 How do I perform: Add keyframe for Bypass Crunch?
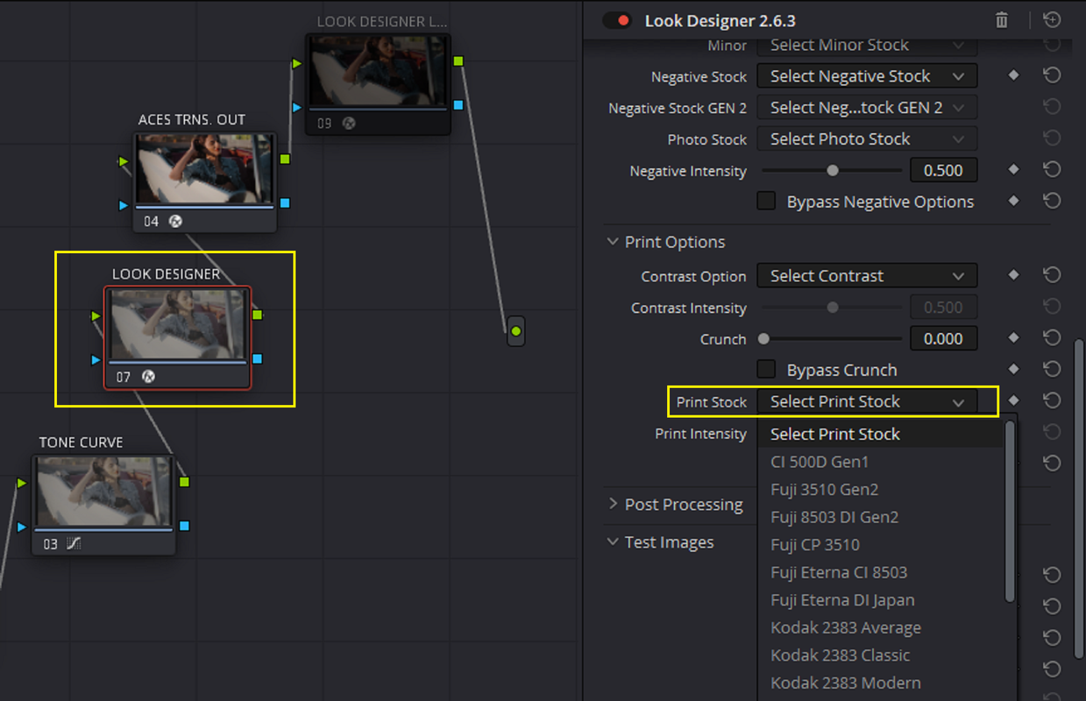tap(1013, 369)
